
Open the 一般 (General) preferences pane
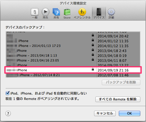[x=35, y=14]
